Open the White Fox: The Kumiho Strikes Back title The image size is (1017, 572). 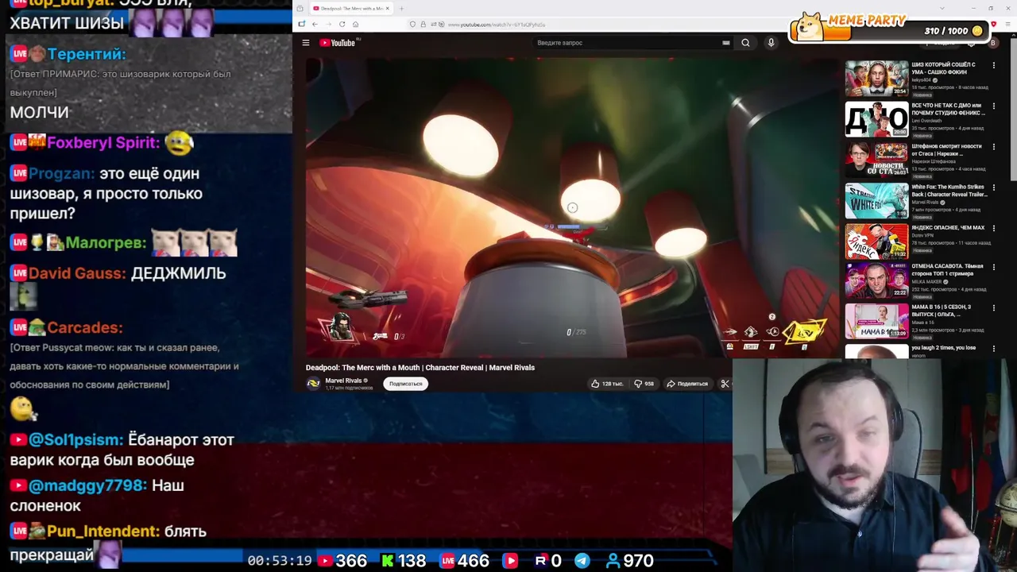tap(949, 191)
